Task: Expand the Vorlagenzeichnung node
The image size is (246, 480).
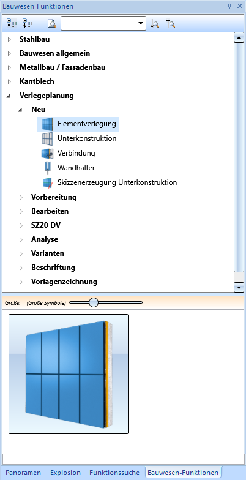Action: [x=21, y=282]
